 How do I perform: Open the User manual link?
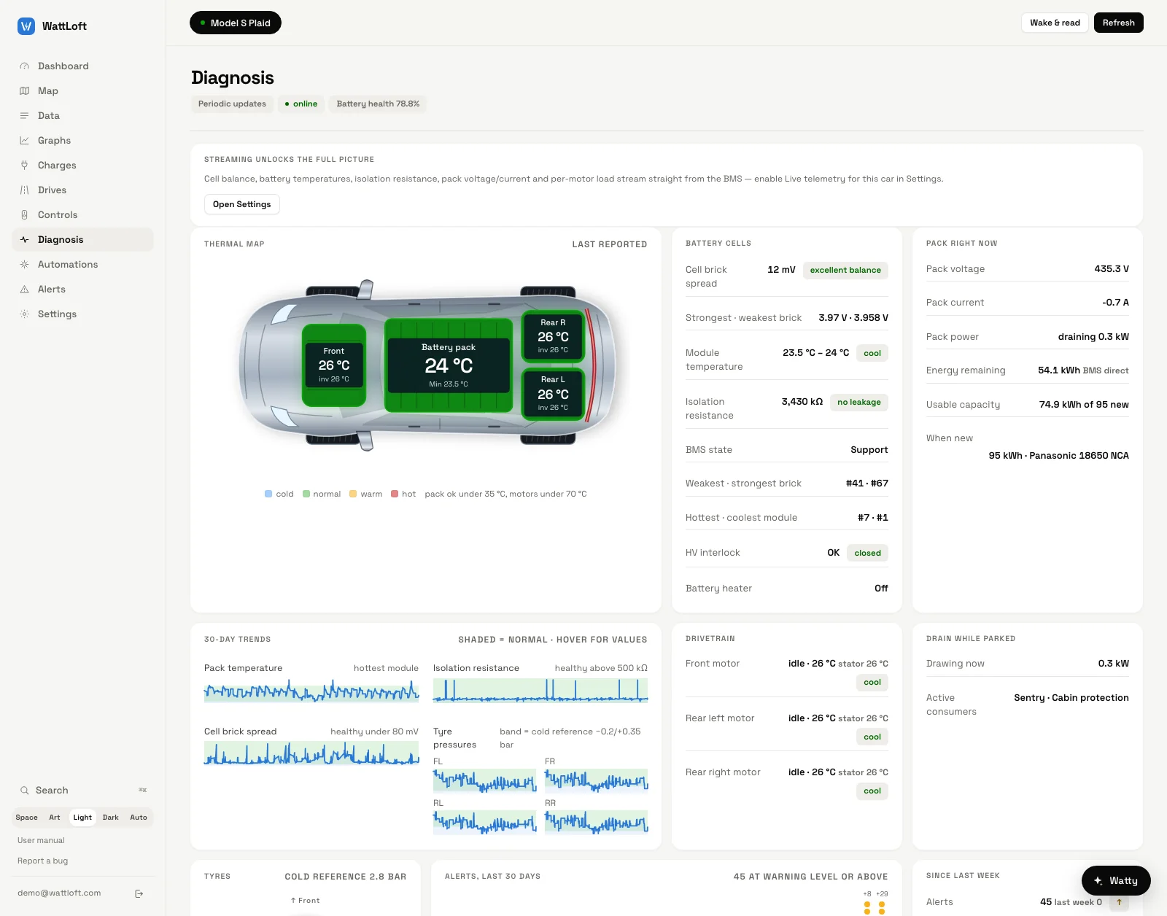point(41,841)
